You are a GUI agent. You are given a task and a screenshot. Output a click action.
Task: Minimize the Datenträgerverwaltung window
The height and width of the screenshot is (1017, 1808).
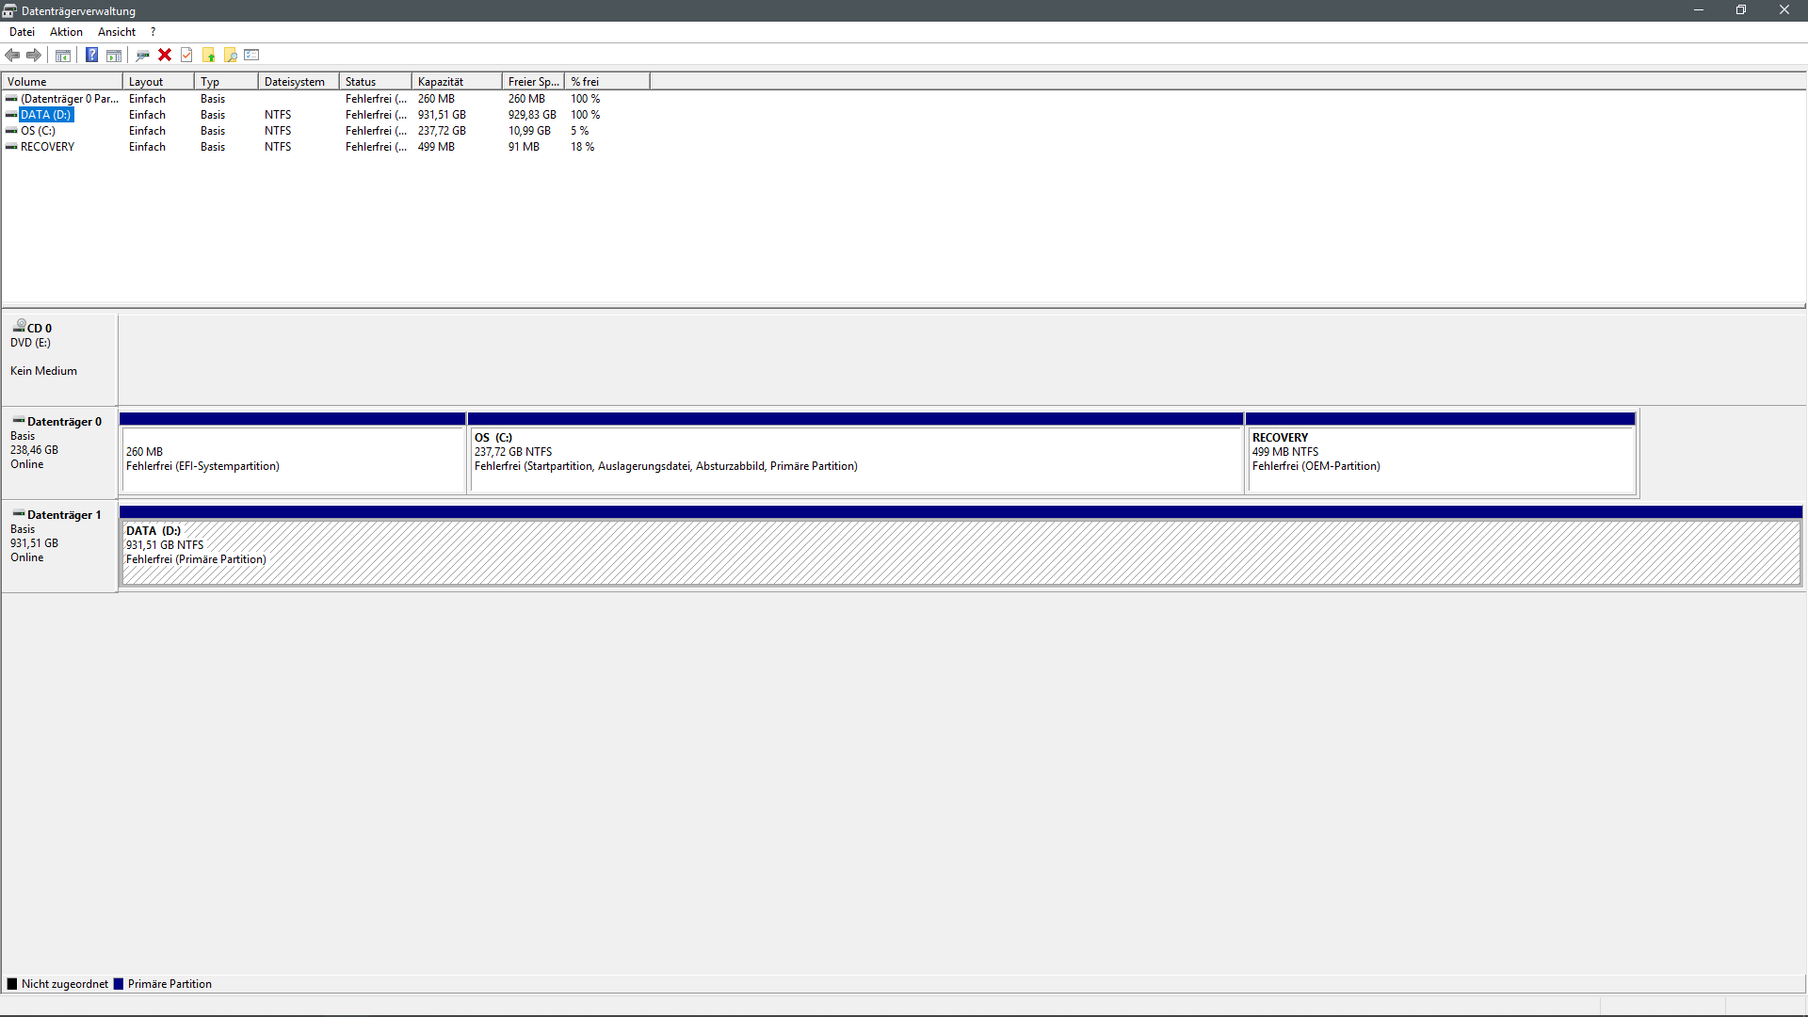click(1699, 10)
